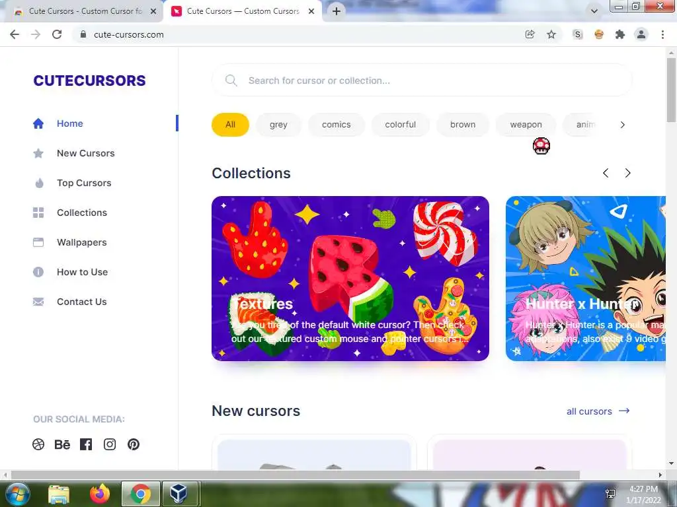The width and height of the screenshot is (677, 507).
Task: Open File Explorer from the taskbar
Action: (59, 494)
